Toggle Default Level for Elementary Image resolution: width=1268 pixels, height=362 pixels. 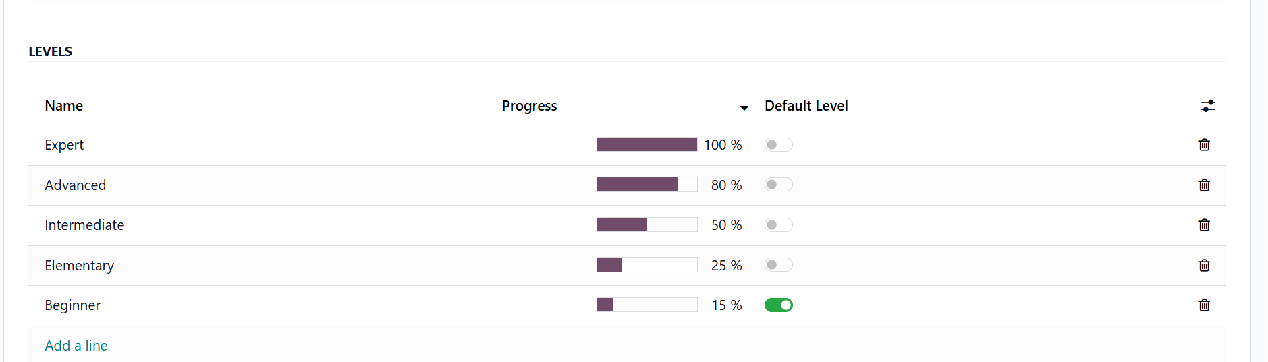click(x=778, y=265)
